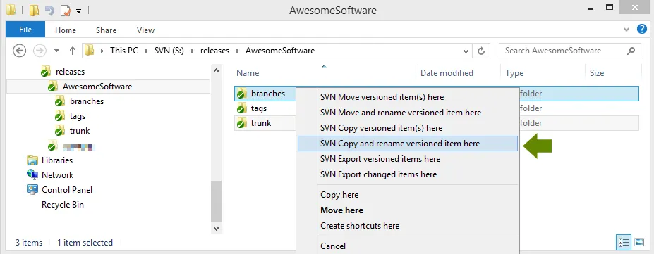Open Recycle Bin in navigation pane
This screenshot has width=654, height=254.
click(63, 205)
